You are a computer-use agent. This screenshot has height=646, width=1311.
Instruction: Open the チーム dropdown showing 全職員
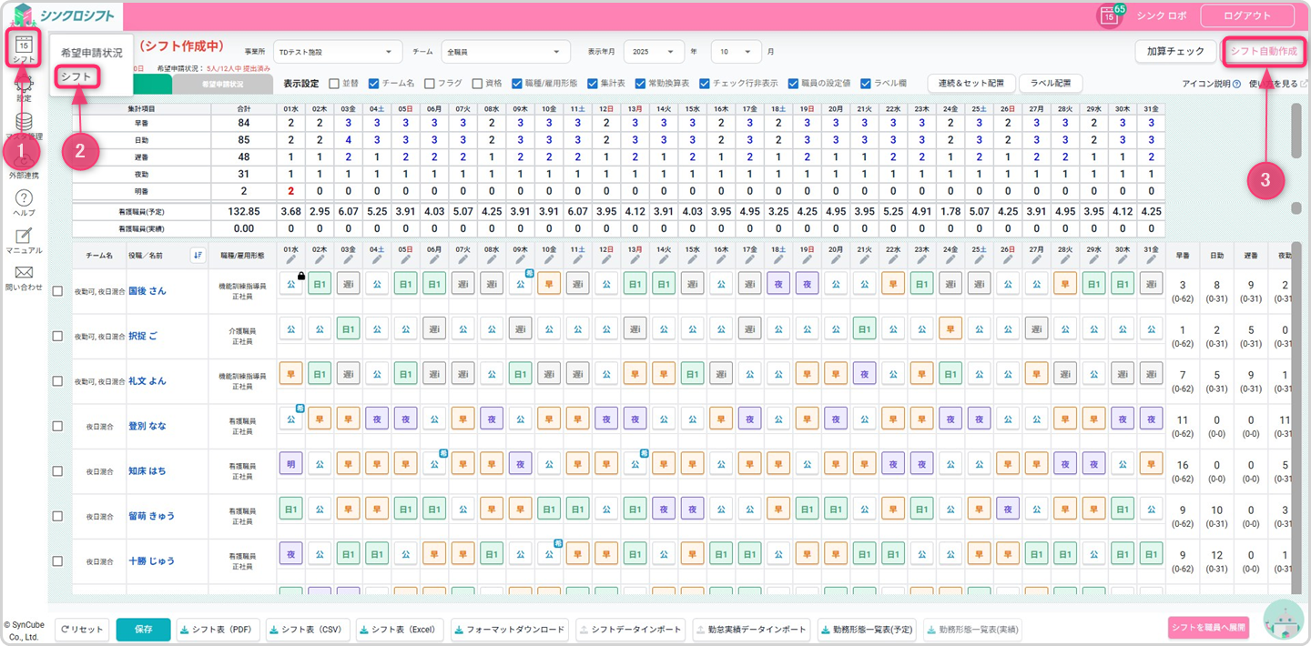pyautogui.click(x=505, y=52)
